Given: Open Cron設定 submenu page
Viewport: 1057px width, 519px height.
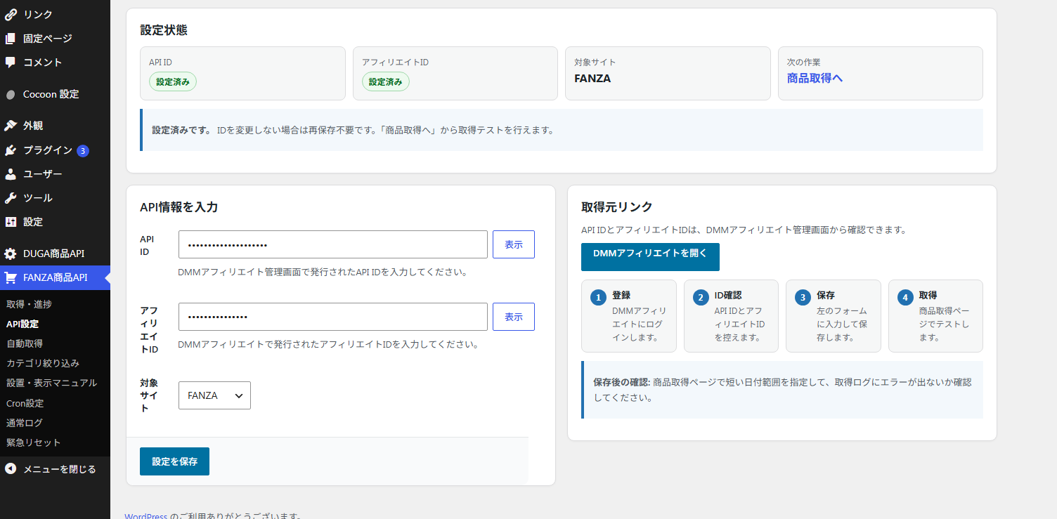Looking at the screenshot, I should pos(25,403).
